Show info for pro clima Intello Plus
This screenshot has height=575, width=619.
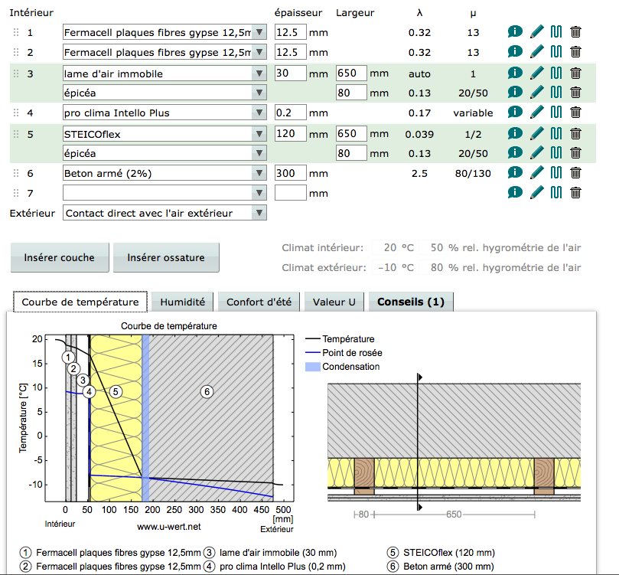(x=515, y=113)
